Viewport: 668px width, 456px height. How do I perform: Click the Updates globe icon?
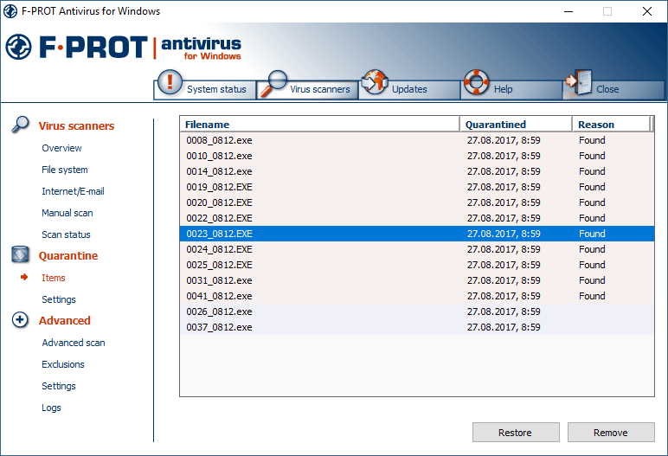click(375, 82)
